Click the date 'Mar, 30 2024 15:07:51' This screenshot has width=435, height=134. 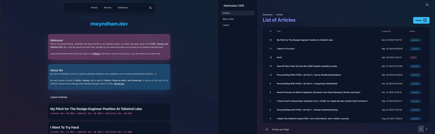[x=392, y=40]
